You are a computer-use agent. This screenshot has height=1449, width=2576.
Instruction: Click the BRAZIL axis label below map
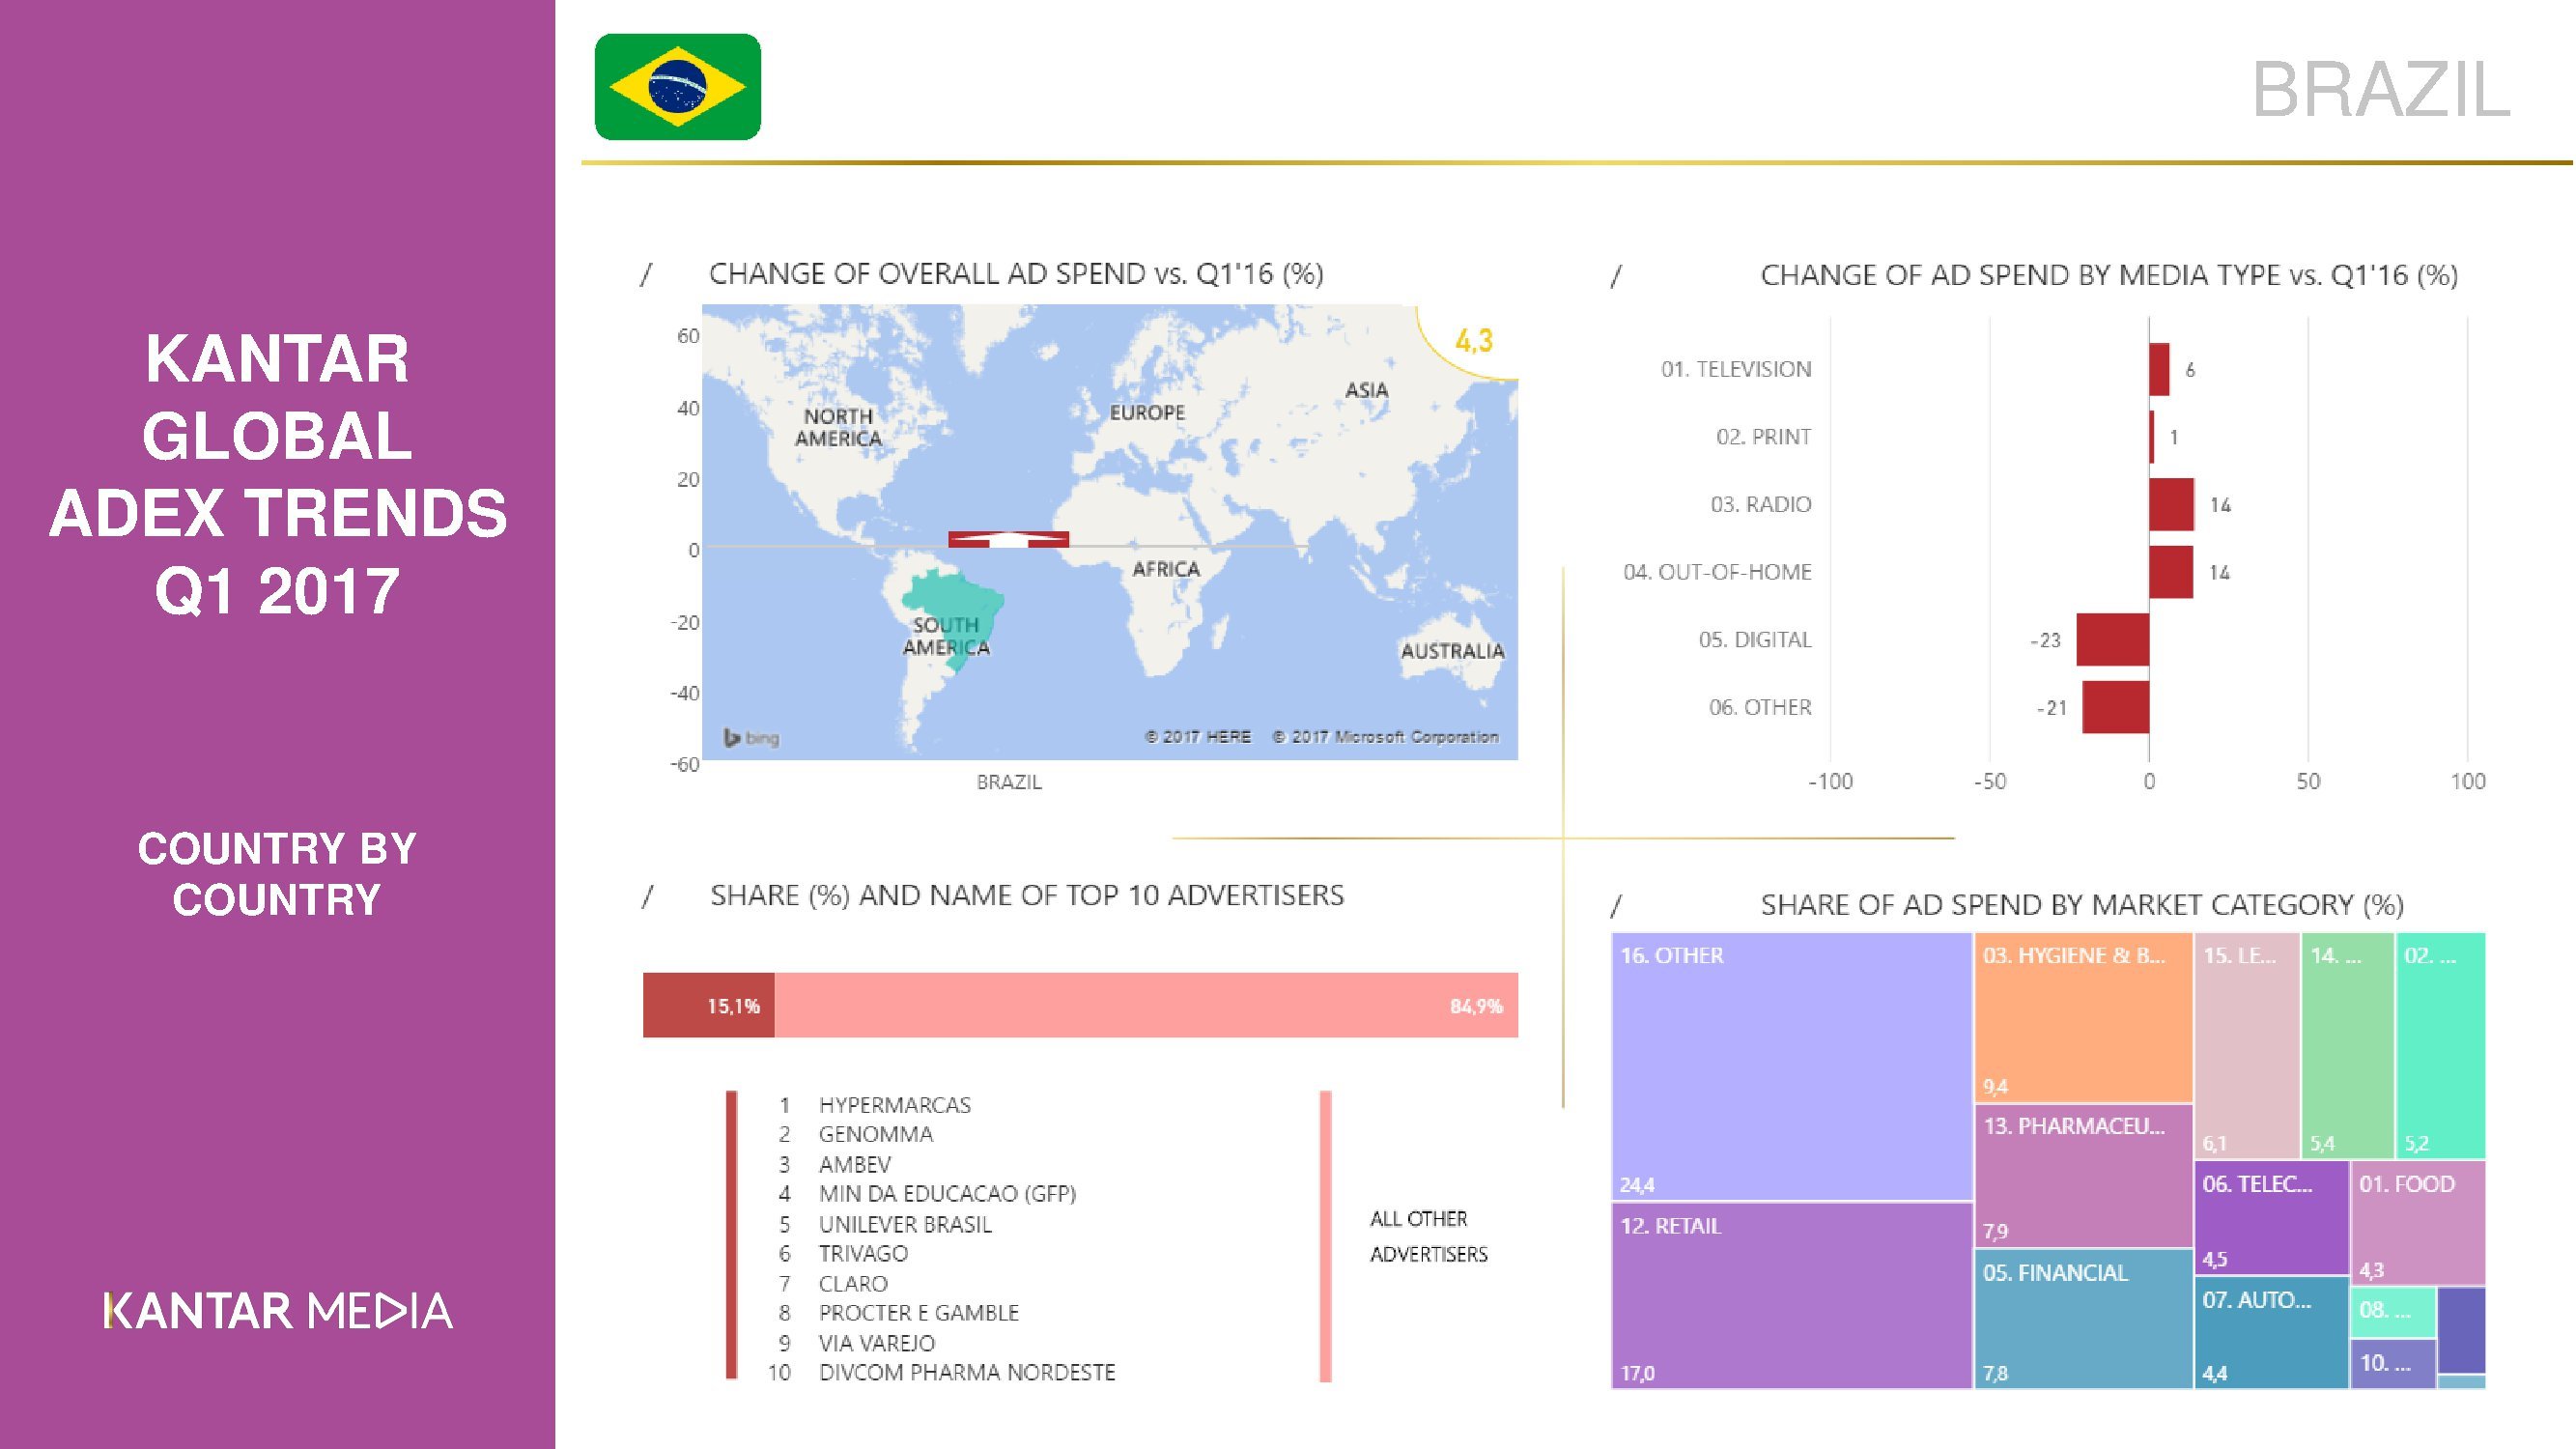1009,782
